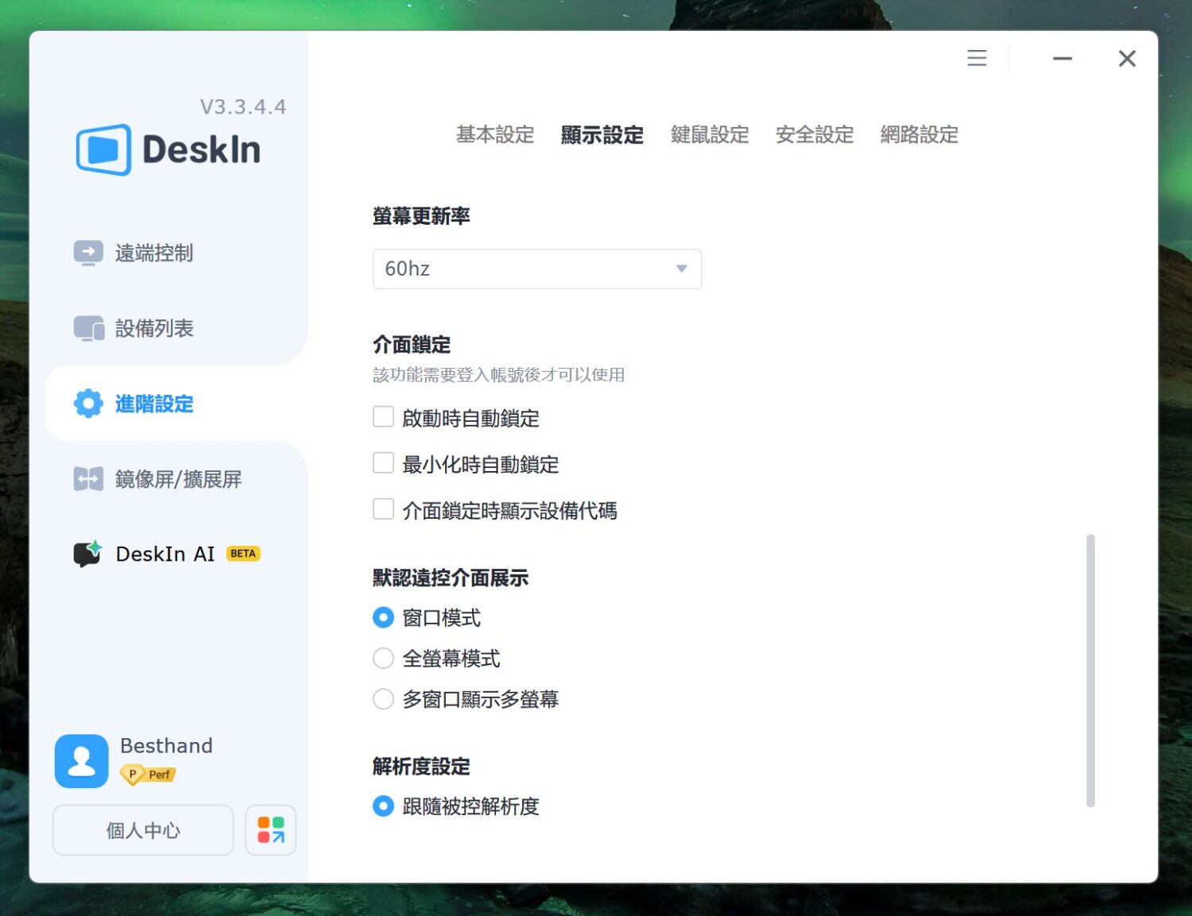Click the advanced settings gear icon
Image resolution: width=1192 pixels, height=916 pixels.
[x=88, y=404]
